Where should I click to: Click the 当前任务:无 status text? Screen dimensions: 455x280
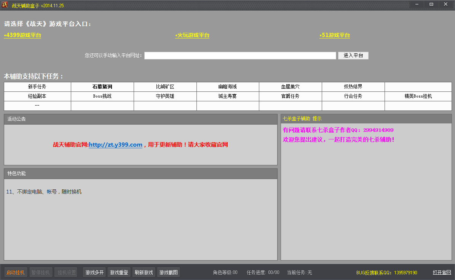pyautogui.click(x=300, y=272)
